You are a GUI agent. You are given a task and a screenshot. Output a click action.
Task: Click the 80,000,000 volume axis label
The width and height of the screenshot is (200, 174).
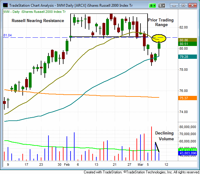(x=187, y=127)
